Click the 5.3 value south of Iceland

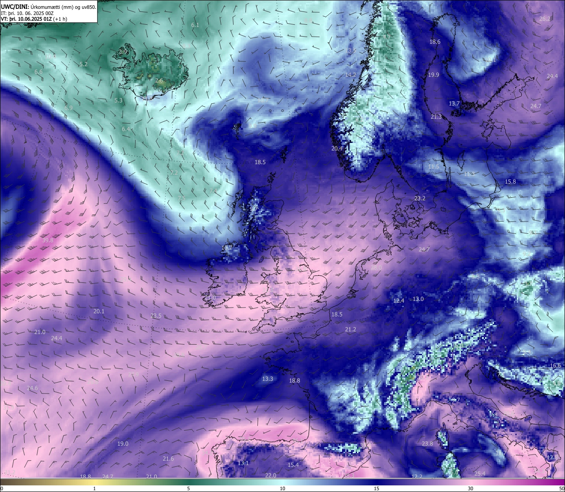click(x=118, y=101)
